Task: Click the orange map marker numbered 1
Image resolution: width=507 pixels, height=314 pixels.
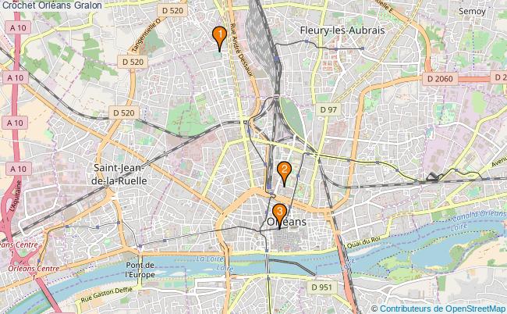Action: click(x=219, y=38)
